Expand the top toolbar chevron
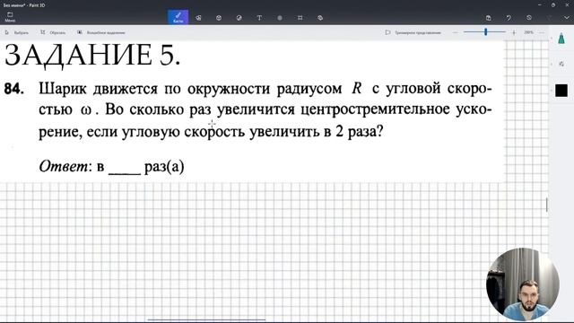Viewport: 574px width, 323px height. tap(566, 18)
